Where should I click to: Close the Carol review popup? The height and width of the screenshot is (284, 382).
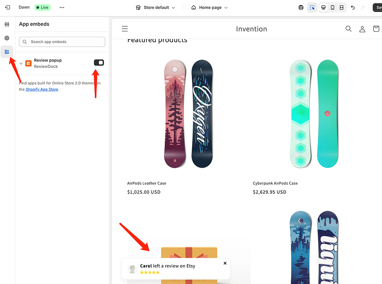click(225, 263)
